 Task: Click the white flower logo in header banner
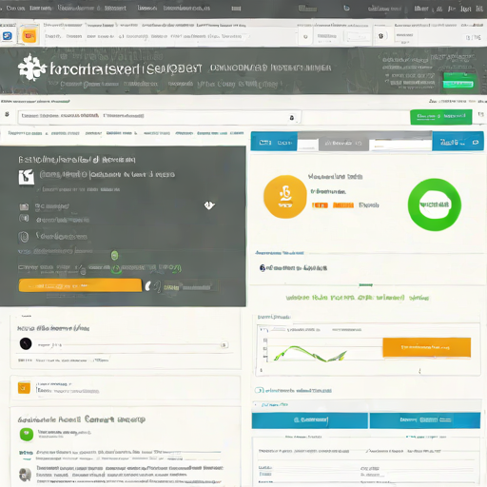pyautogui.click(x=31, y=68)
